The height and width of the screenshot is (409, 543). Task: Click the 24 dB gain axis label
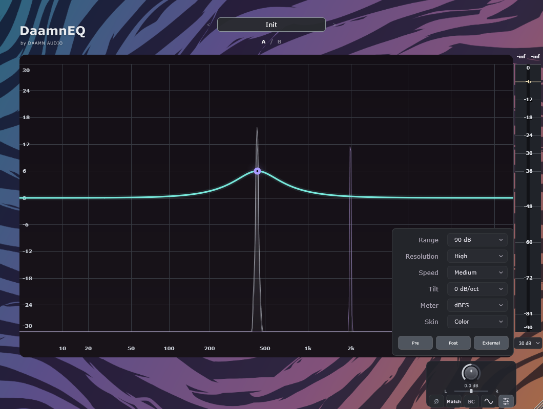tap(26, 90)
